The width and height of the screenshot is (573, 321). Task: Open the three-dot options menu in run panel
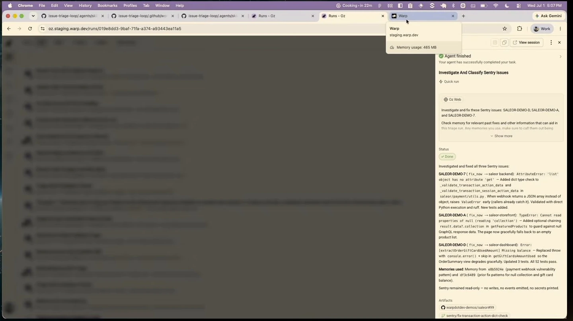(x=551, y=43)
